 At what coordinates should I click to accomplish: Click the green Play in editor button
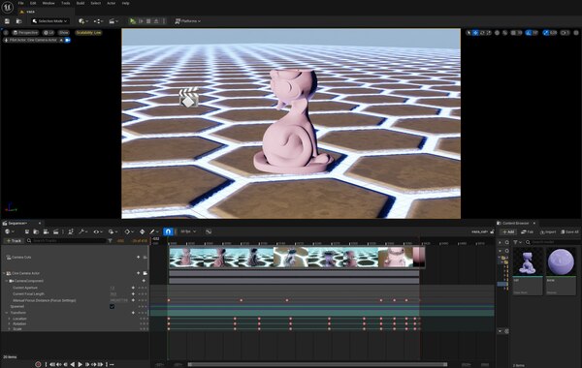point(133,21)
